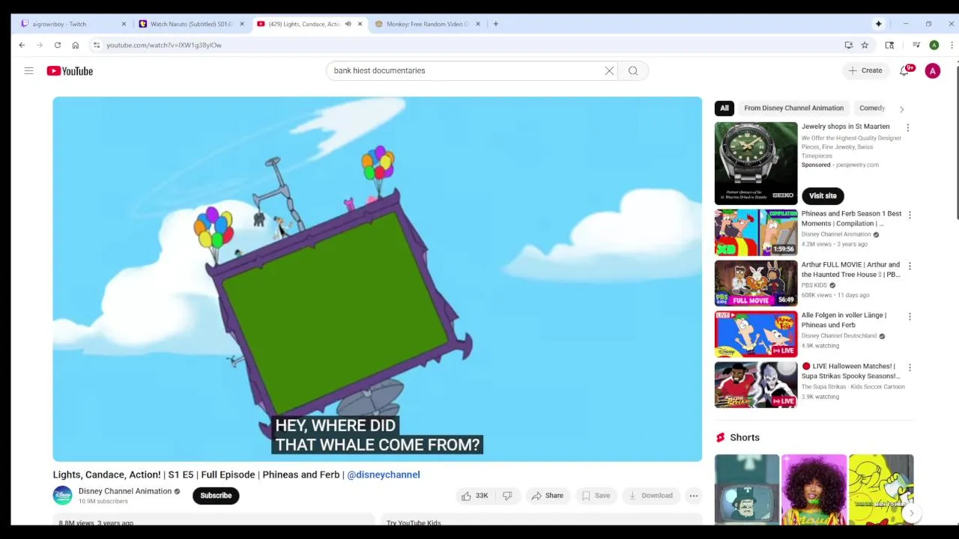Reload the current page
Viewport: 959px width, 539px height.
[57, 45]
